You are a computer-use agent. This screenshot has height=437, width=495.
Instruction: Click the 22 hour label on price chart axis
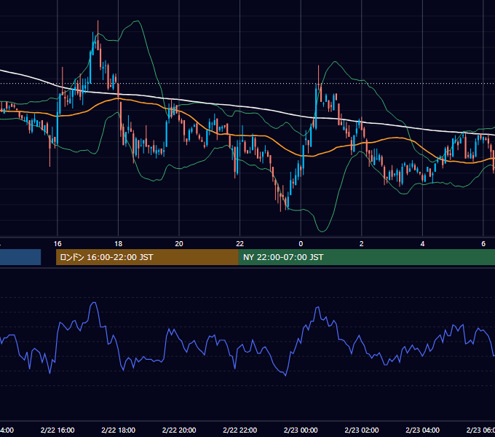click(x=240, y=244)
